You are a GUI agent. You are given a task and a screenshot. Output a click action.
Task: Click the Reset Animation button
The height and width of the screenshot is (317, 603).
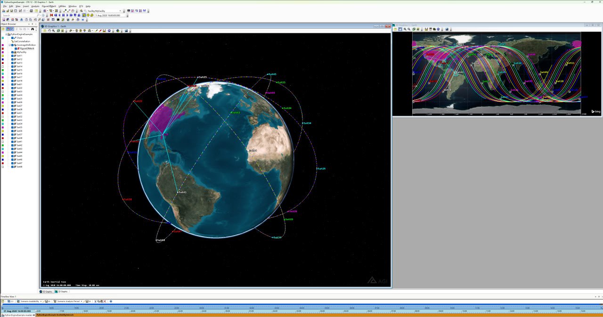pos(51,15)
